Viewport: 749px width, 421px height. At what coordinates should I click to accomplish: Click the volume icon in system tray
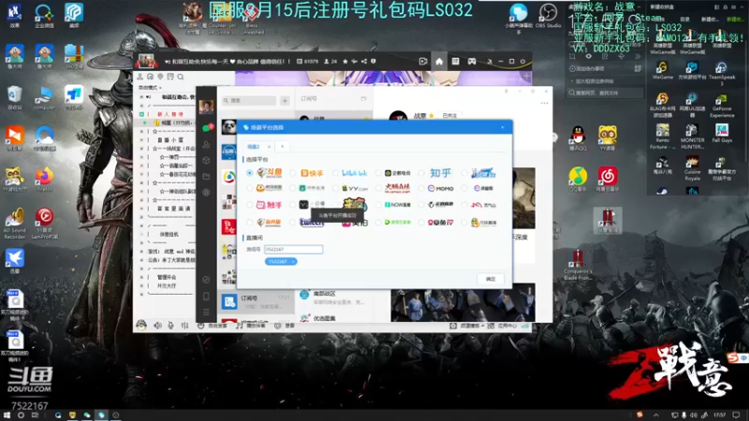(x=694, y=415)
